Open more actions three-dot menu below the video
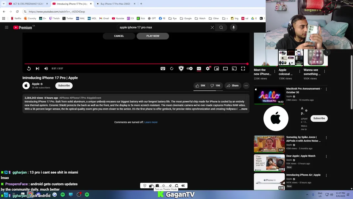This screenshot has height=199, width=353. coord(246,86)
